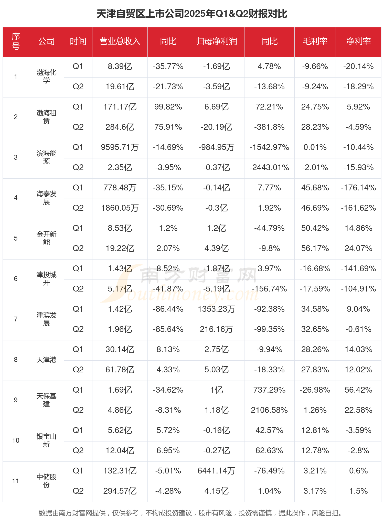384x528 pixels.
Task: Select the company name 渤海化学
Action: 46,77
